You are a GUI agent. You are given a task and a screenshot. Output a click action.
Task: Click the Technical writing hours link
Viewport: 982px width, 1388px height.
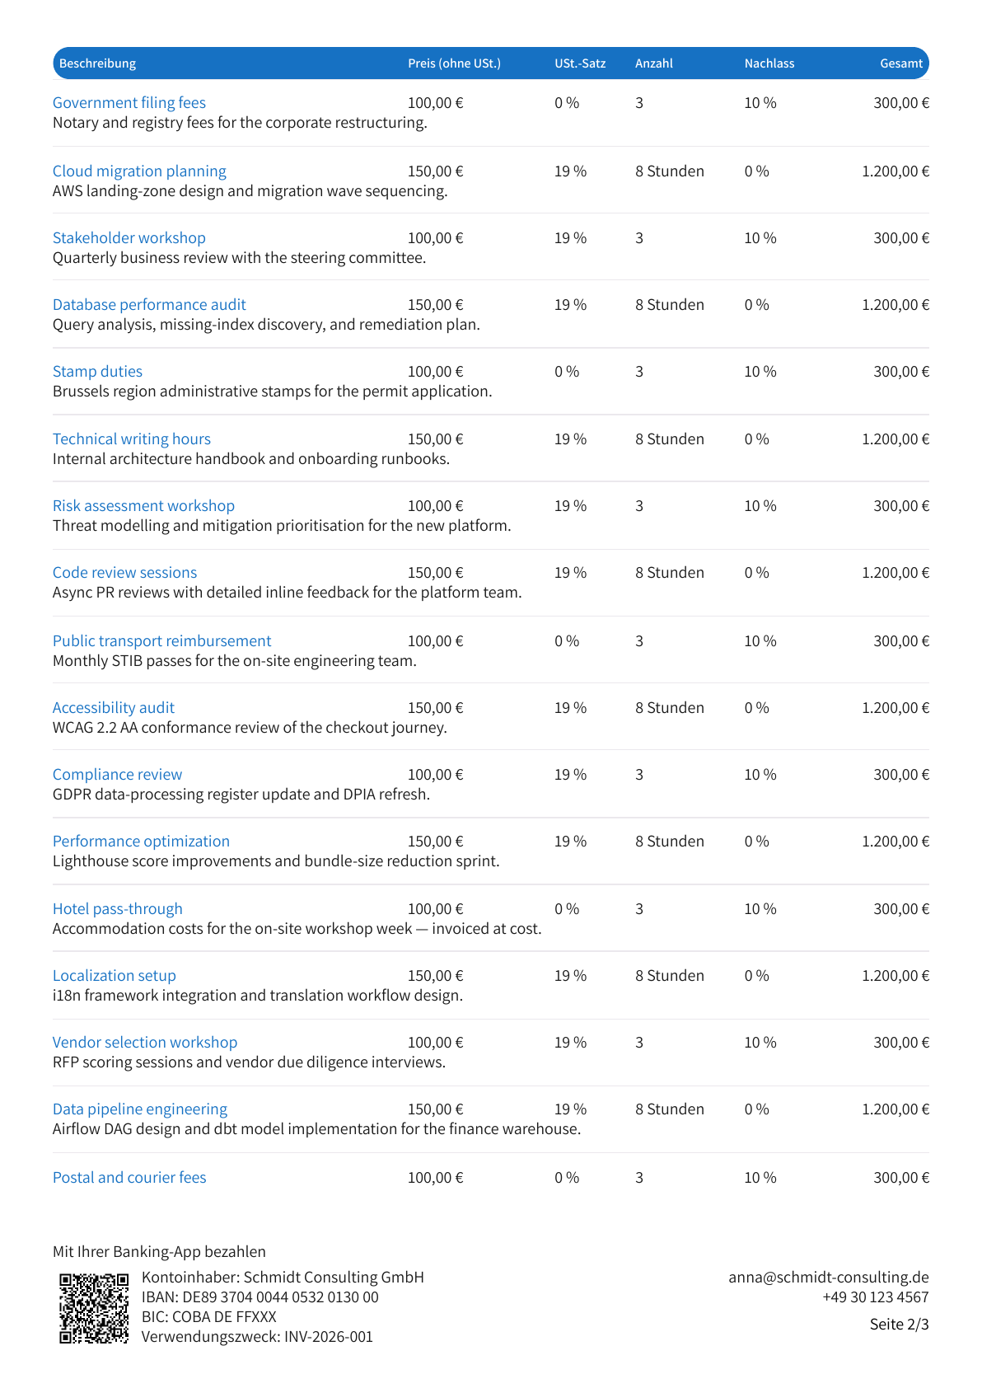point(132,439)
